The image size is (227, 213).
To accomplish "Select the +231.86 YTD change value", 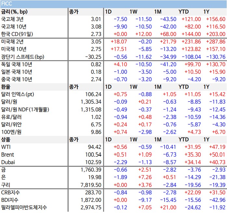I will pyautogui.click(x=191, y=42).
